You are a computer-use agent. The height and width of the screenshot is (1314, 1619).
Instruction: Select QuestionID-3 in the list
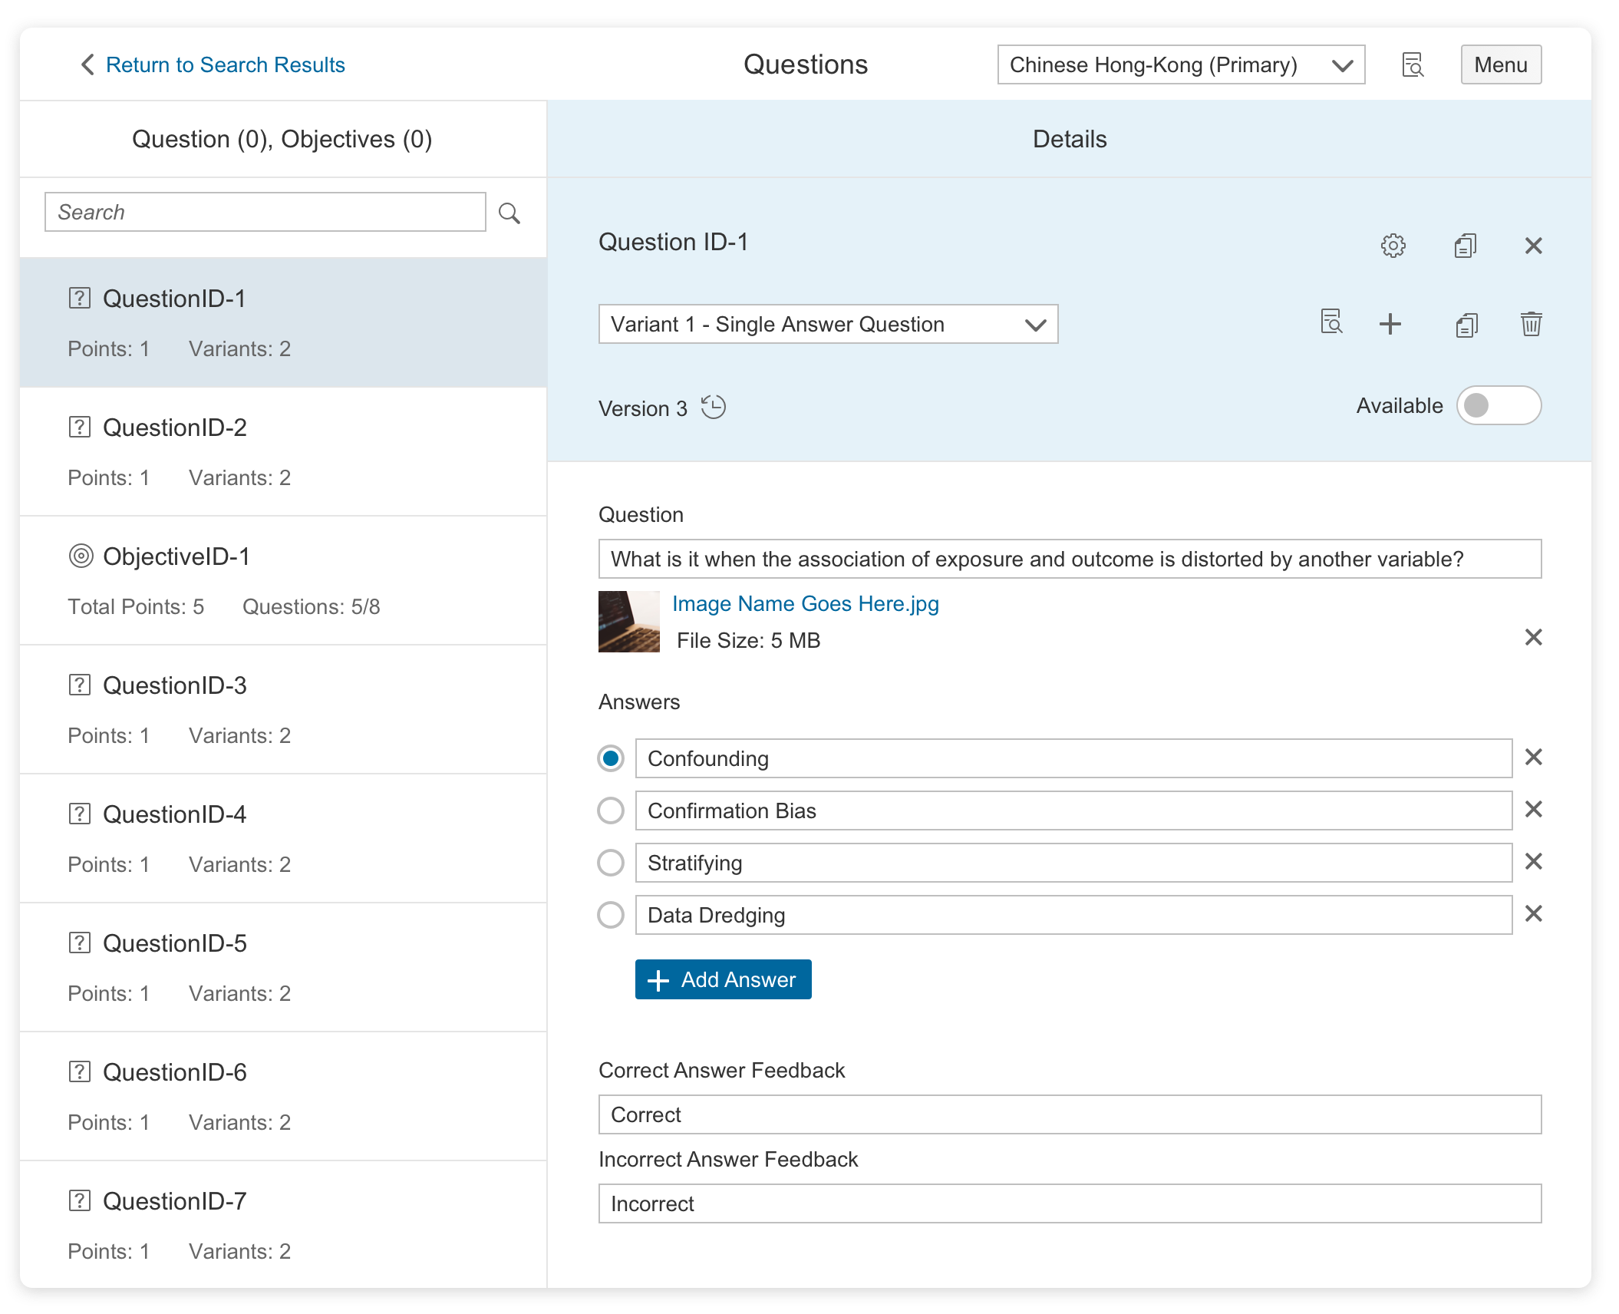pos(175,685)
